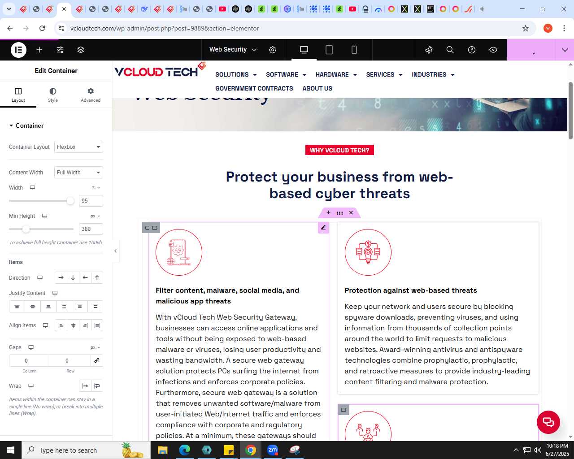Set Justify Content to space between
Screen dimensions: 574x459
coord(64,307)
